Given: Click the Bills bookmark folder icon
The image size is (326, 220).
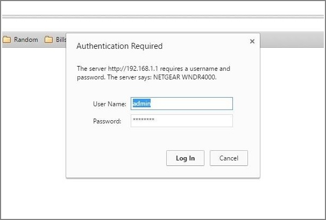Looking at the screenshot, I should [x=48, y=40].
